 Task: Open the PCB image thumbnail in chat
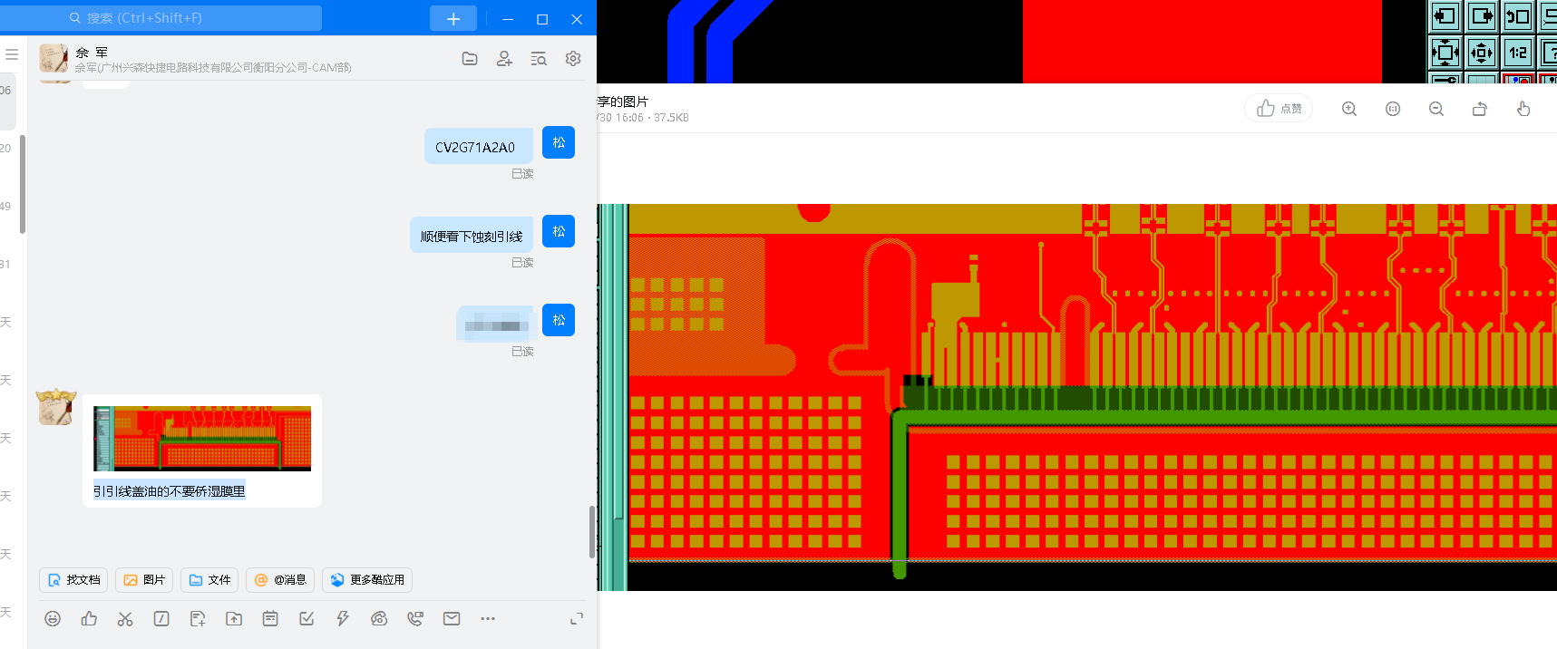[x=202, y=439]
